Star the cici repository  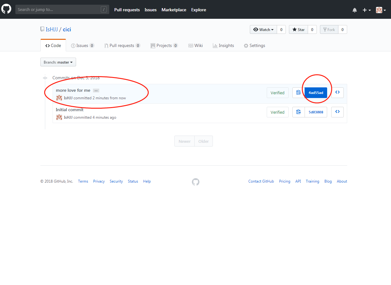[x=298, y=29]
